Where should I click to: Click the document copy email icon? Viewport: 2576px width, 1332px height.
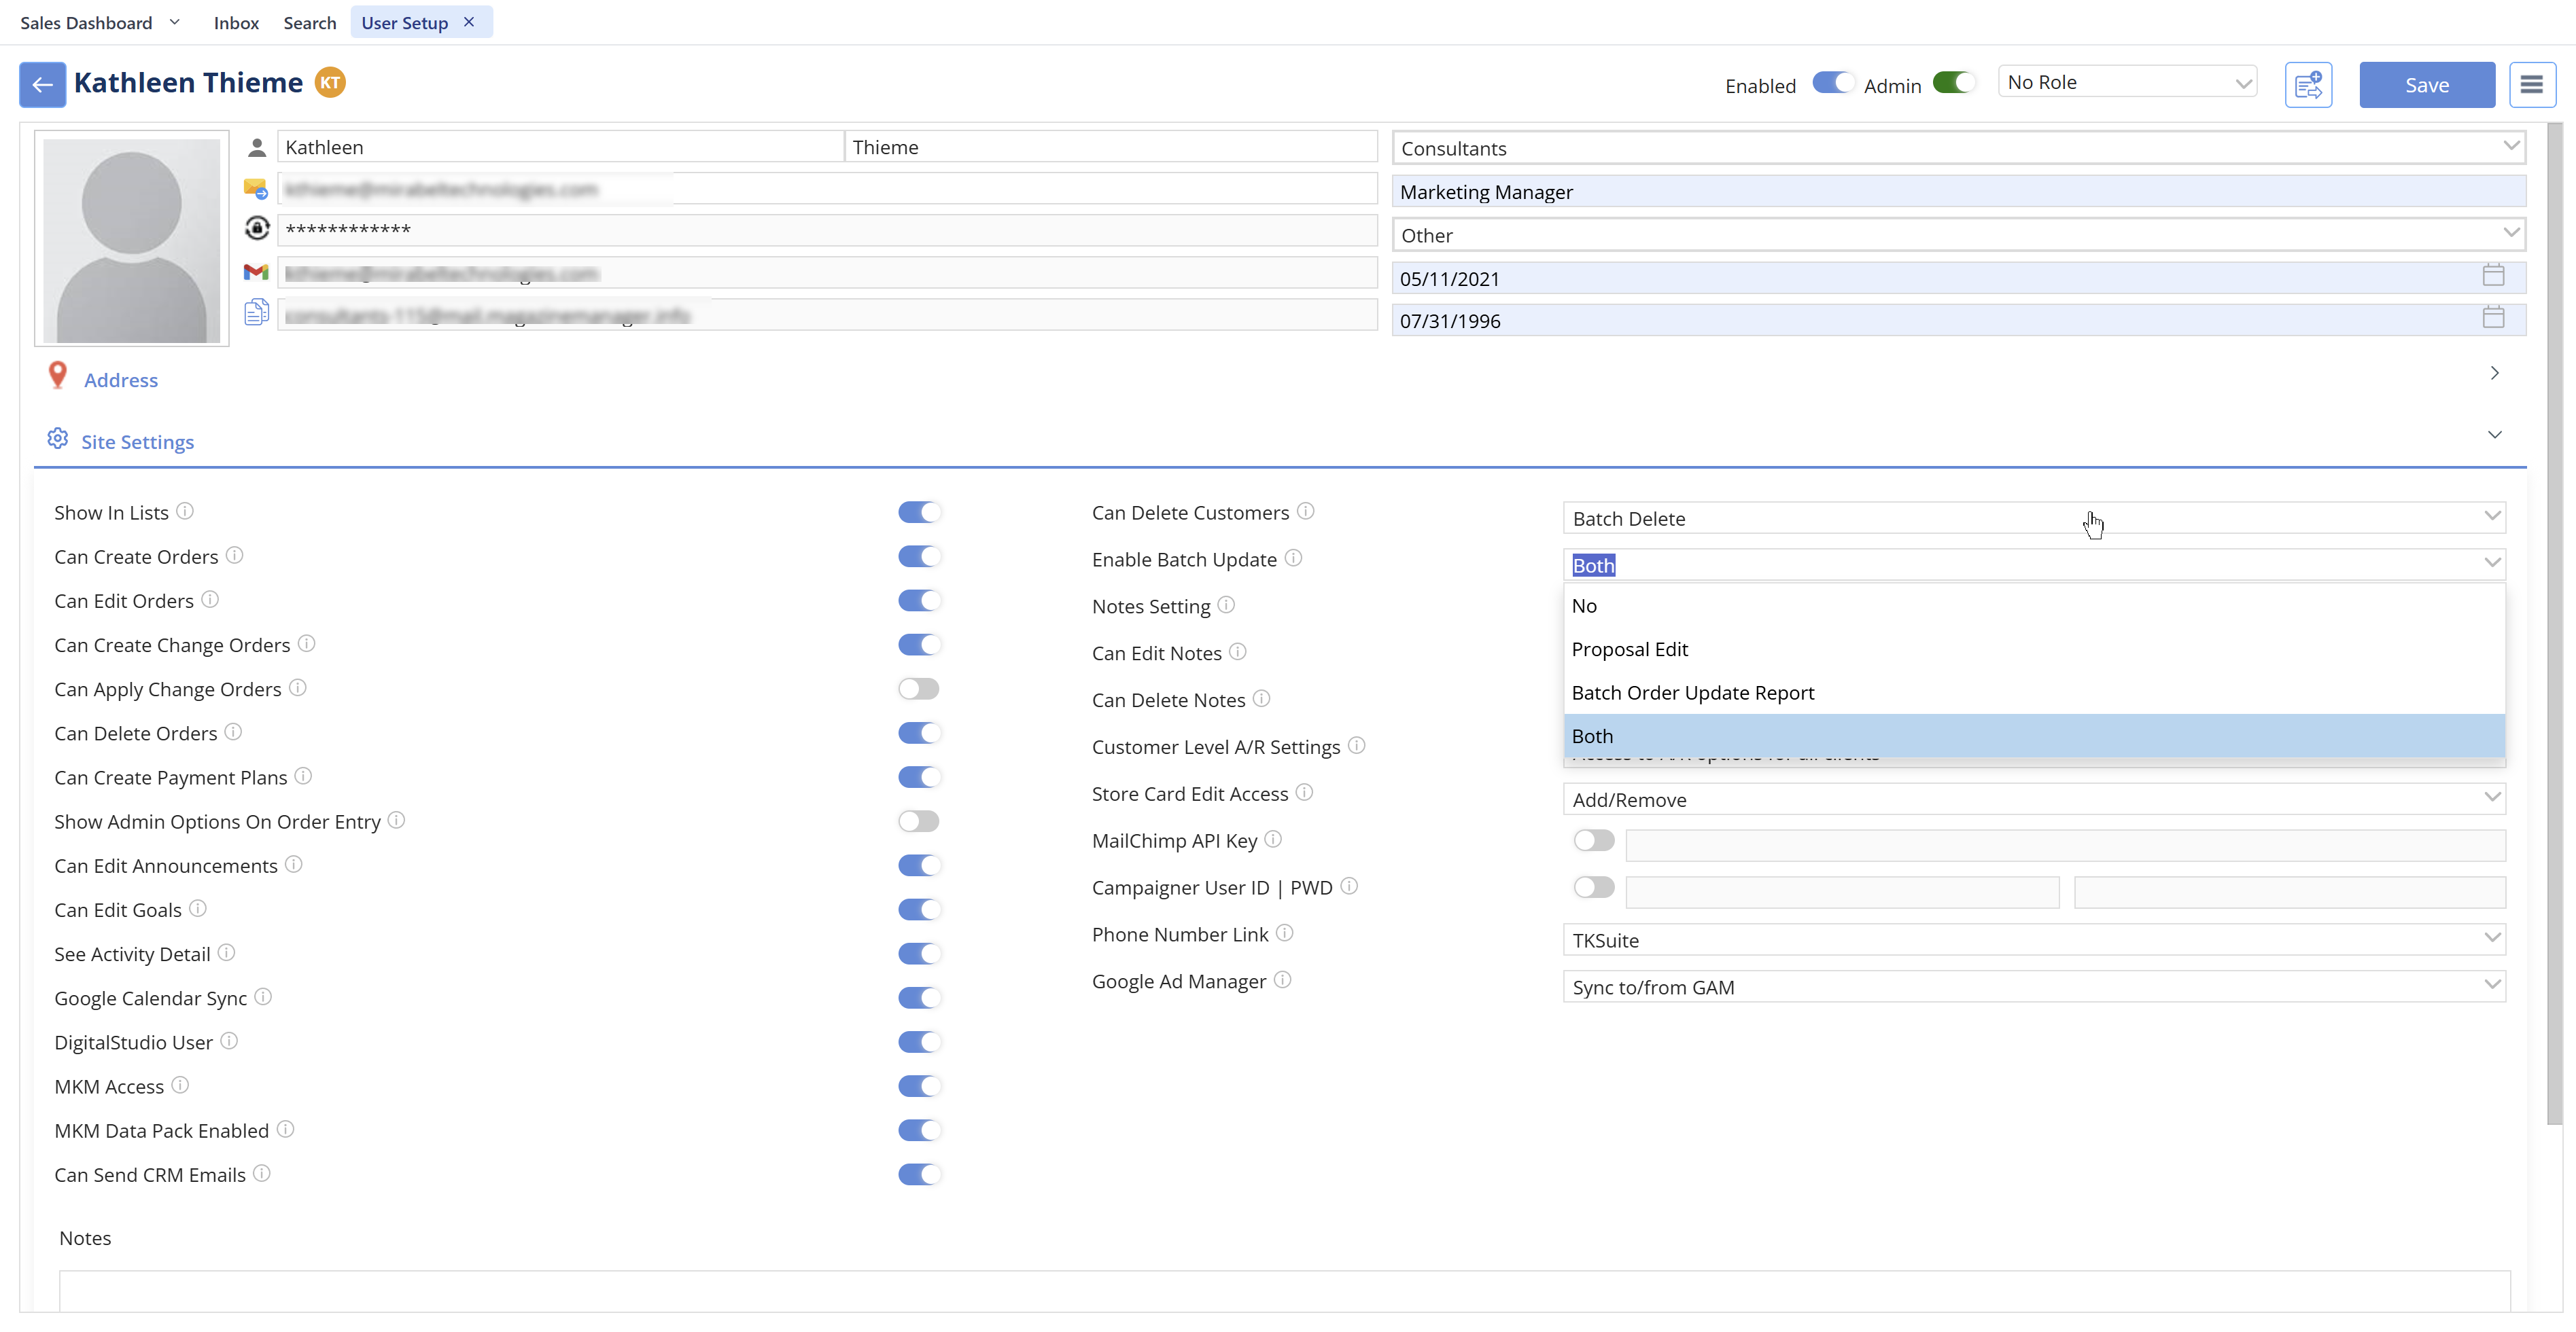[x=256, y=312]
